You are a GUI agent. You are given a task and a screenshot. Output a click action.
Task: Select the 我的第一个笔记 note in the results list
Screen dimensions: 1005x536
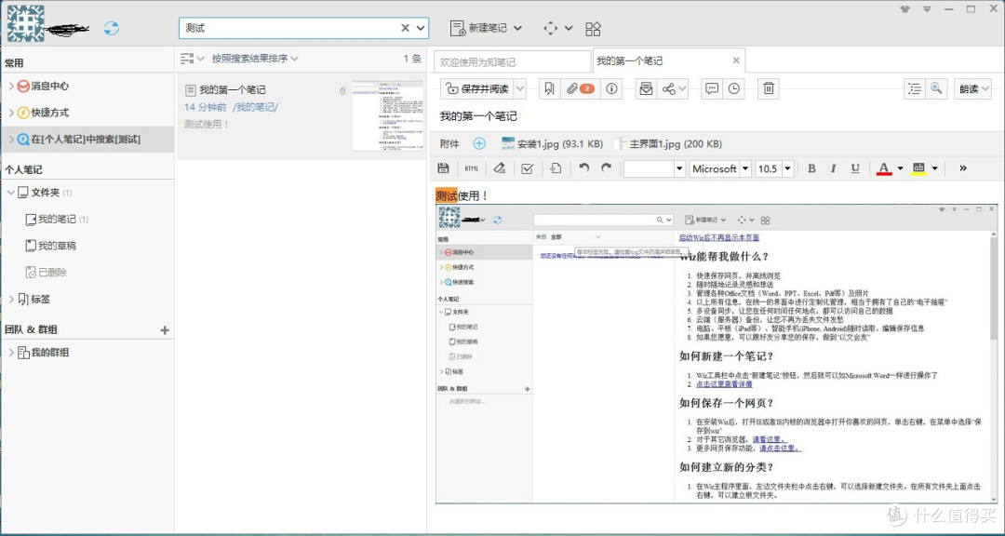tap(301, 116)
